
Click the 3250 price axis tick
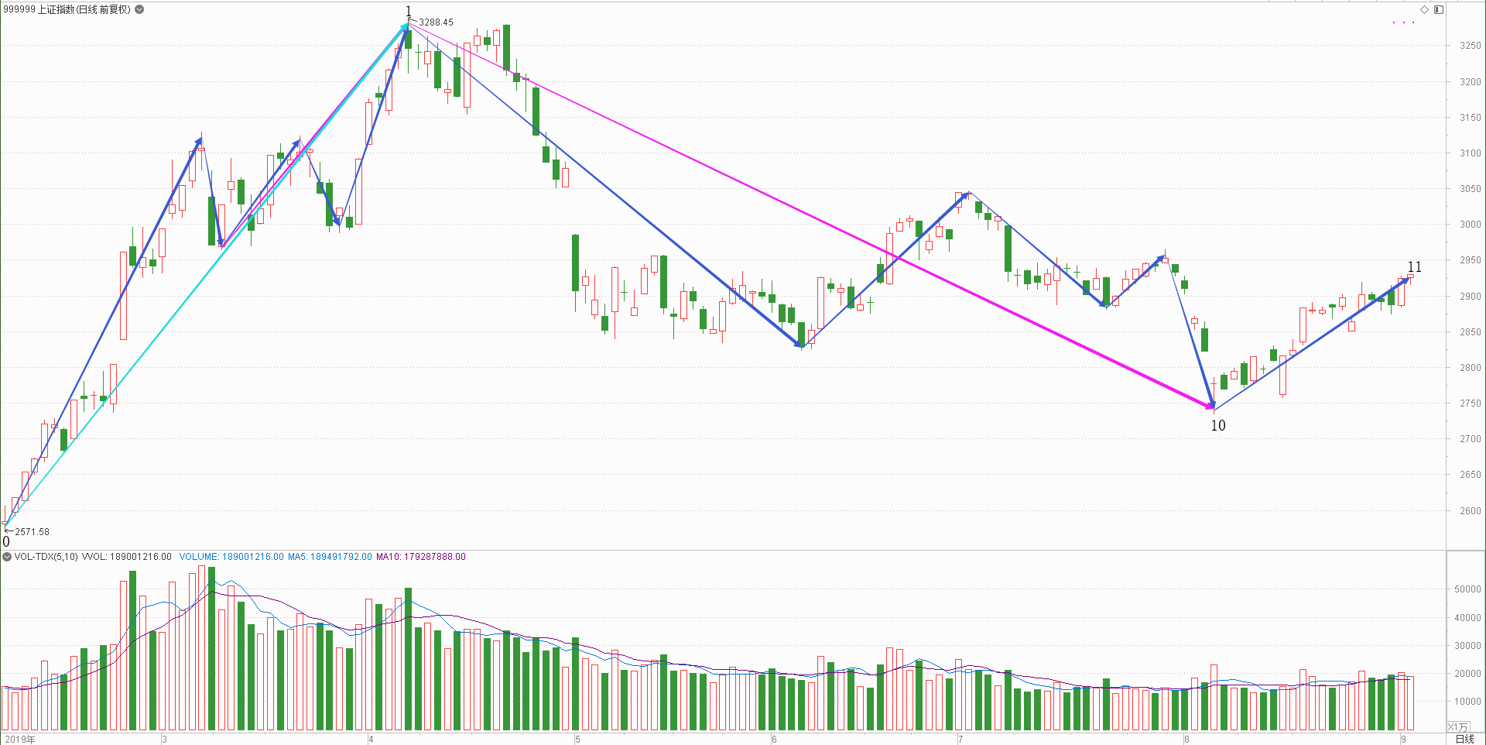tap(1470, 46)
